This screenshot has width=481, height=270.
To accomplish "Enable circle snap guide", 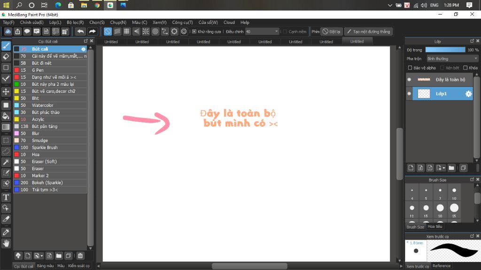I will point(155,31).
